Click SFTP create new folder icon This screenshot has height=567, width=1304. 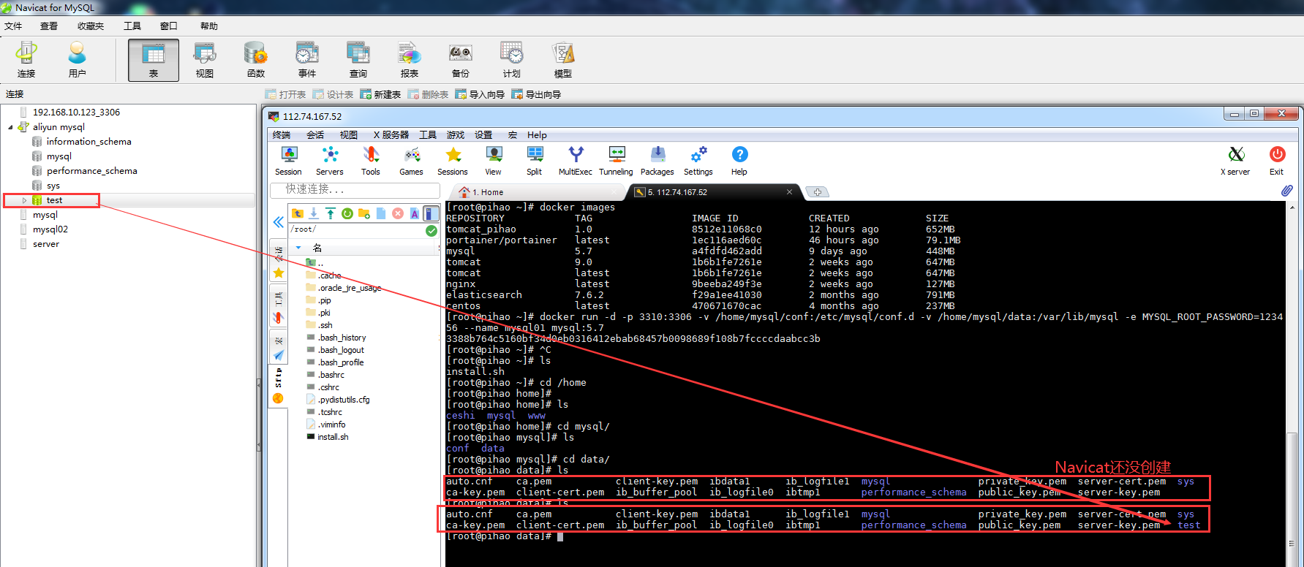click(x=364, y=213)
